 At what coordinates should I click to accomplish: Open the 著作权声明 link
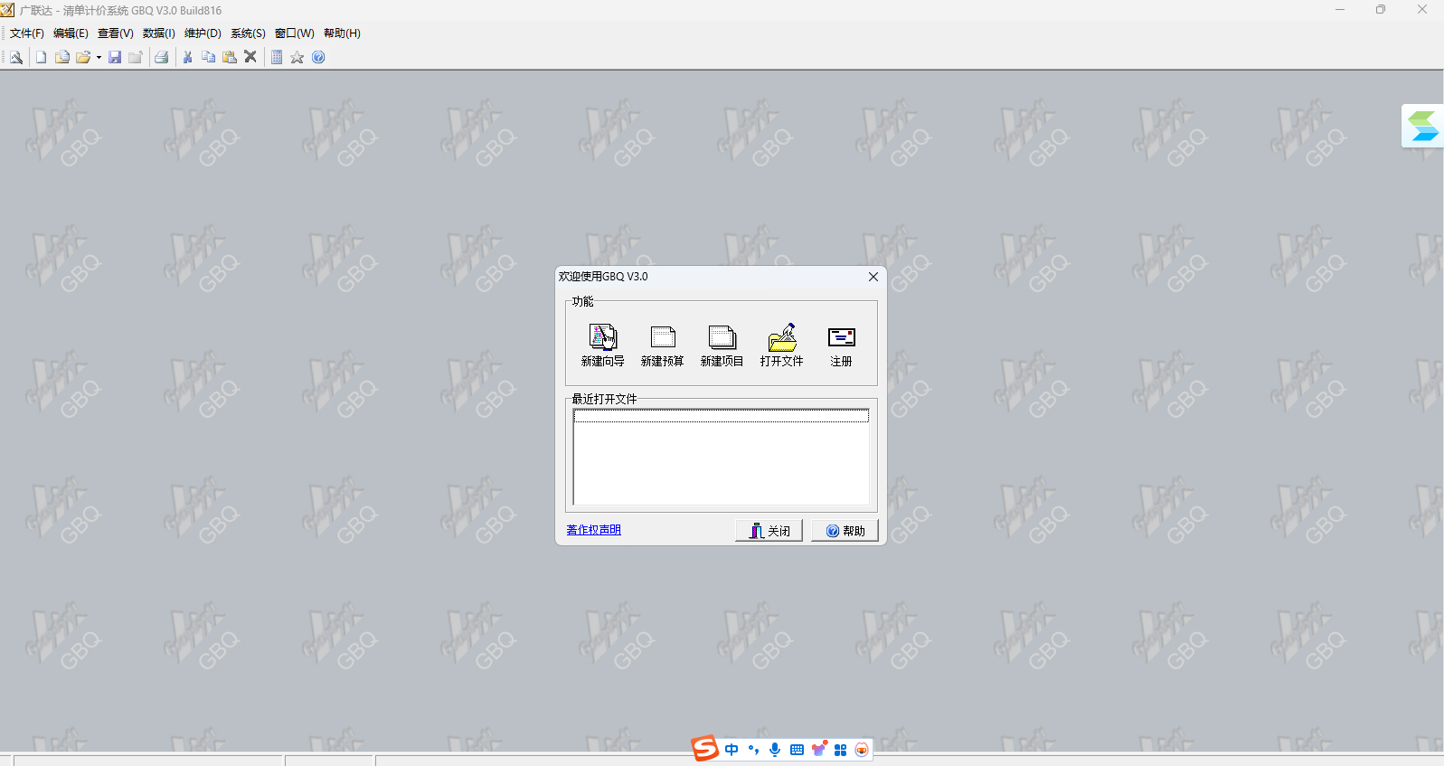594,530
